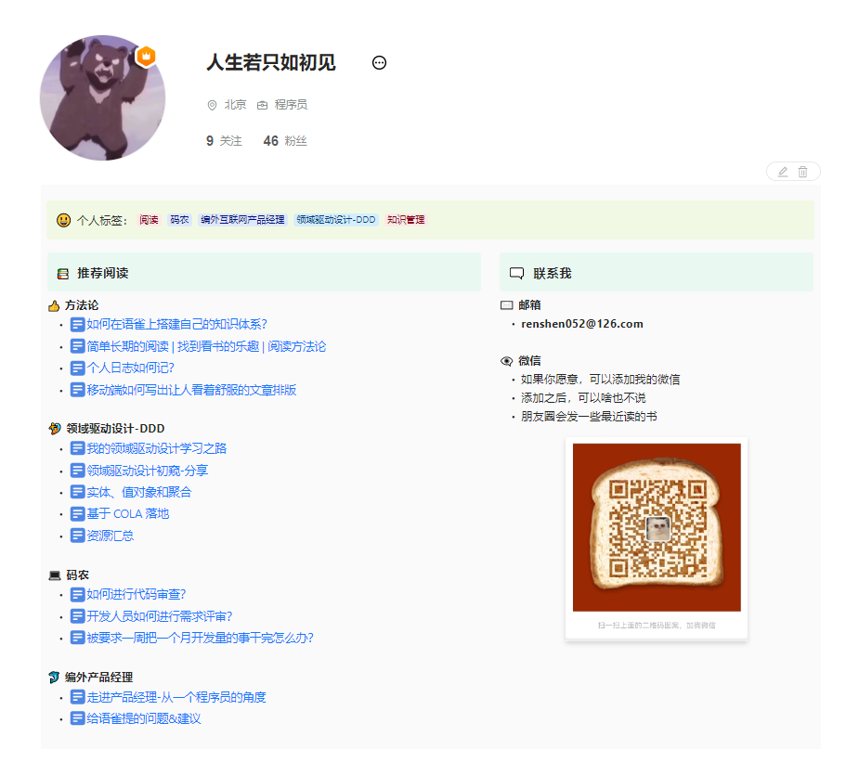Viewport: 859px width, 762px height.
Task: Open 走进产品经理-从一个程序员的角度 link
Action: tap(176, 697)
